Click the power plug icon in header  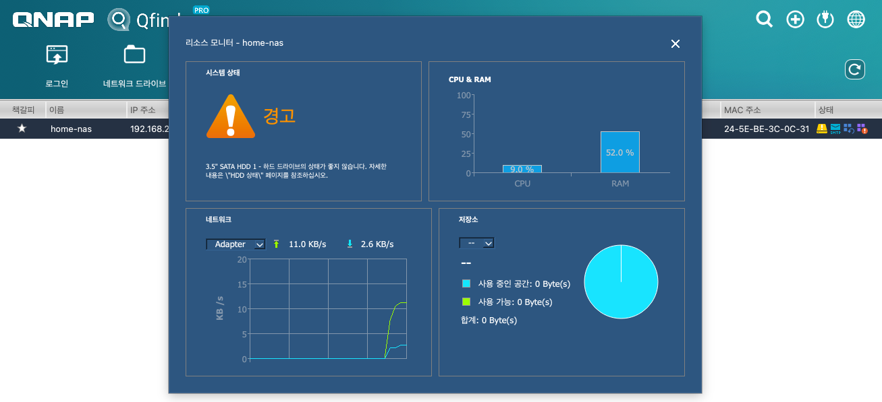[x=825, y=20]
